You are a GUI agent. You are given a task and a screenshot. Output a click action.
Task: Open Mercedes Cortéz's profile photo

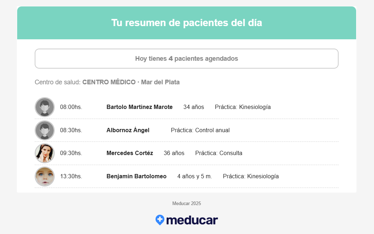tap(45, 153)
